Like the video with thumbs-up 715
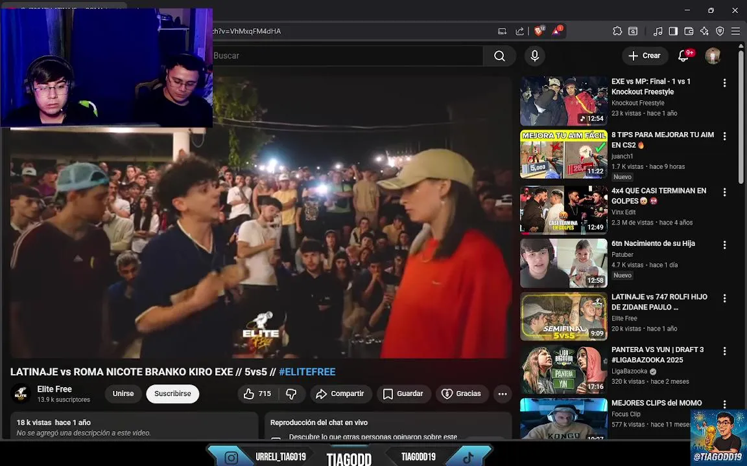 tap(257, 394)
